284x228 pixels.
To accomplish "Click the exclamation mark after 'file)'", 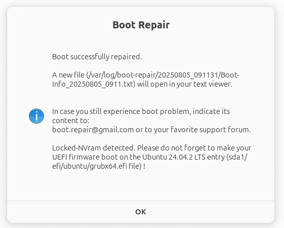I will pos(144,166).
